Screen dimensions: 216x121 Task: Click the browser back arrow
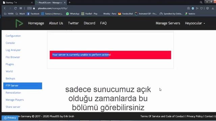pyautogui.click(x=5, y=8)
